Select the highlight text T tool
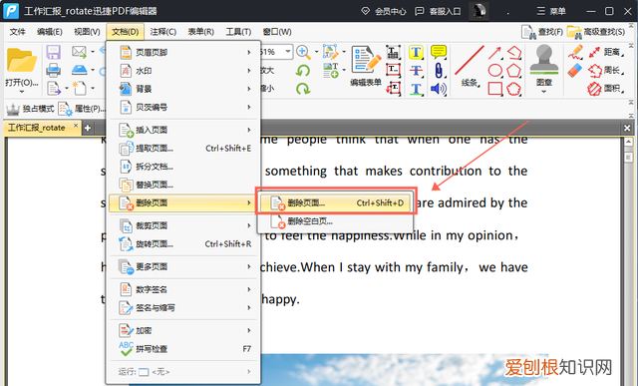The height and width of the screenshot is (386, 638). pyautogui.click(x=416, y=52)
